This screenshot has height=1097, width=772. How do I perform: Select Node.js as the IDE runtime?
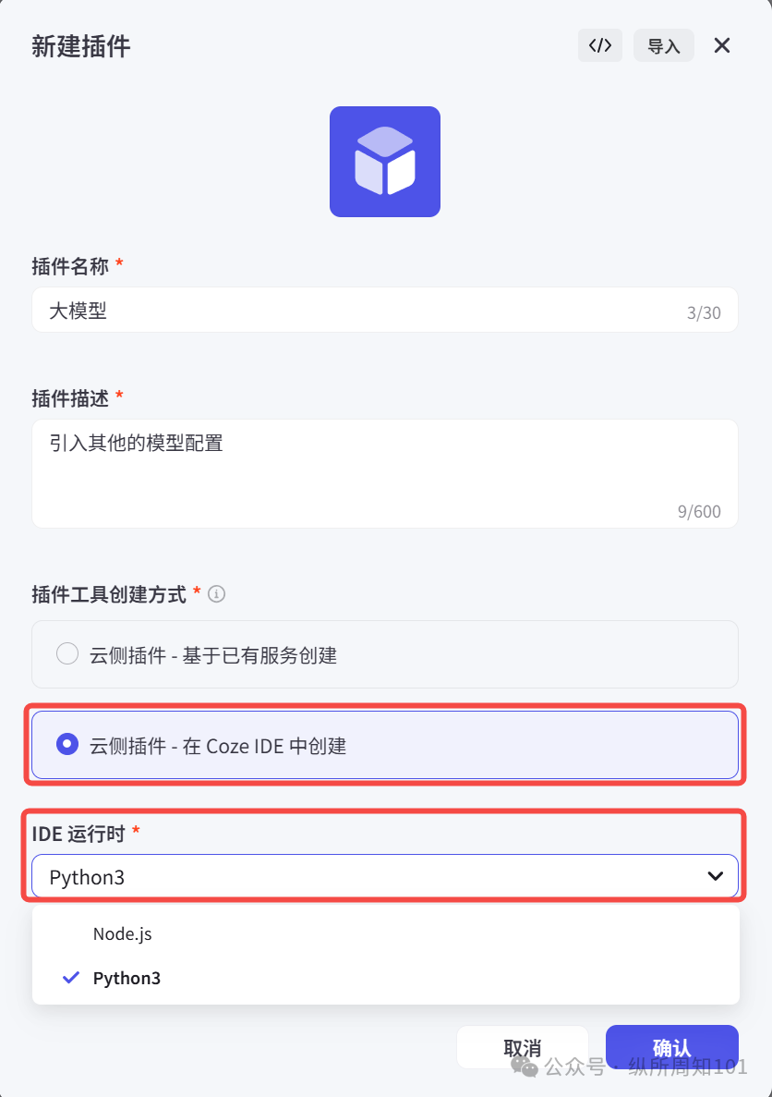tap(122, 933)
